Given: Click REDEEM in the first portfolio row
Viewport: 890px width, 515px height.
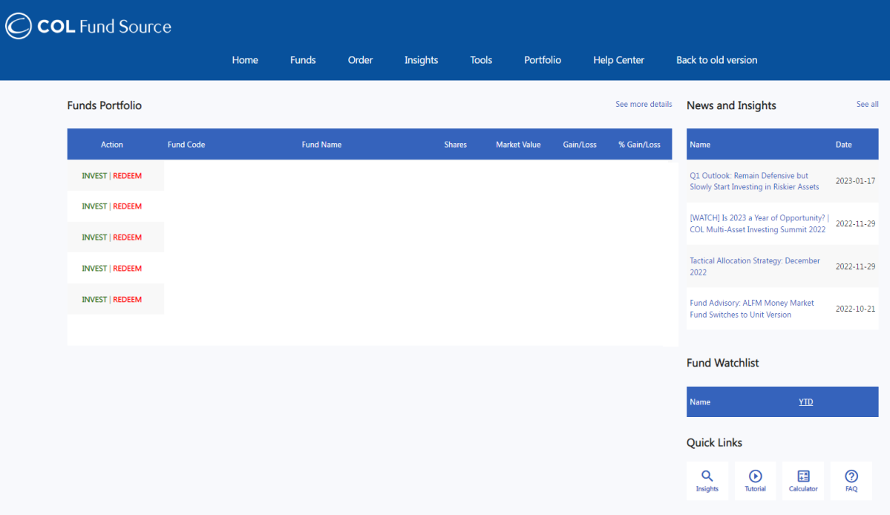Looking at the screenshot, I should tap(127, 176).
